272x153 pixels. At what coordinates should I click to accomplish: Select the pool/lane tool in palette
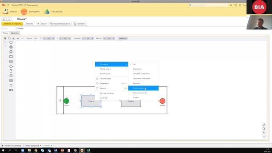(11, 90)
